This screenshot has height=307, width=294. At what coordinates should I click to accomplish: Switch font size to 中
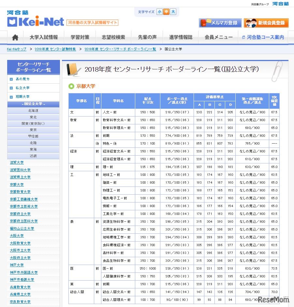point(167,11)
